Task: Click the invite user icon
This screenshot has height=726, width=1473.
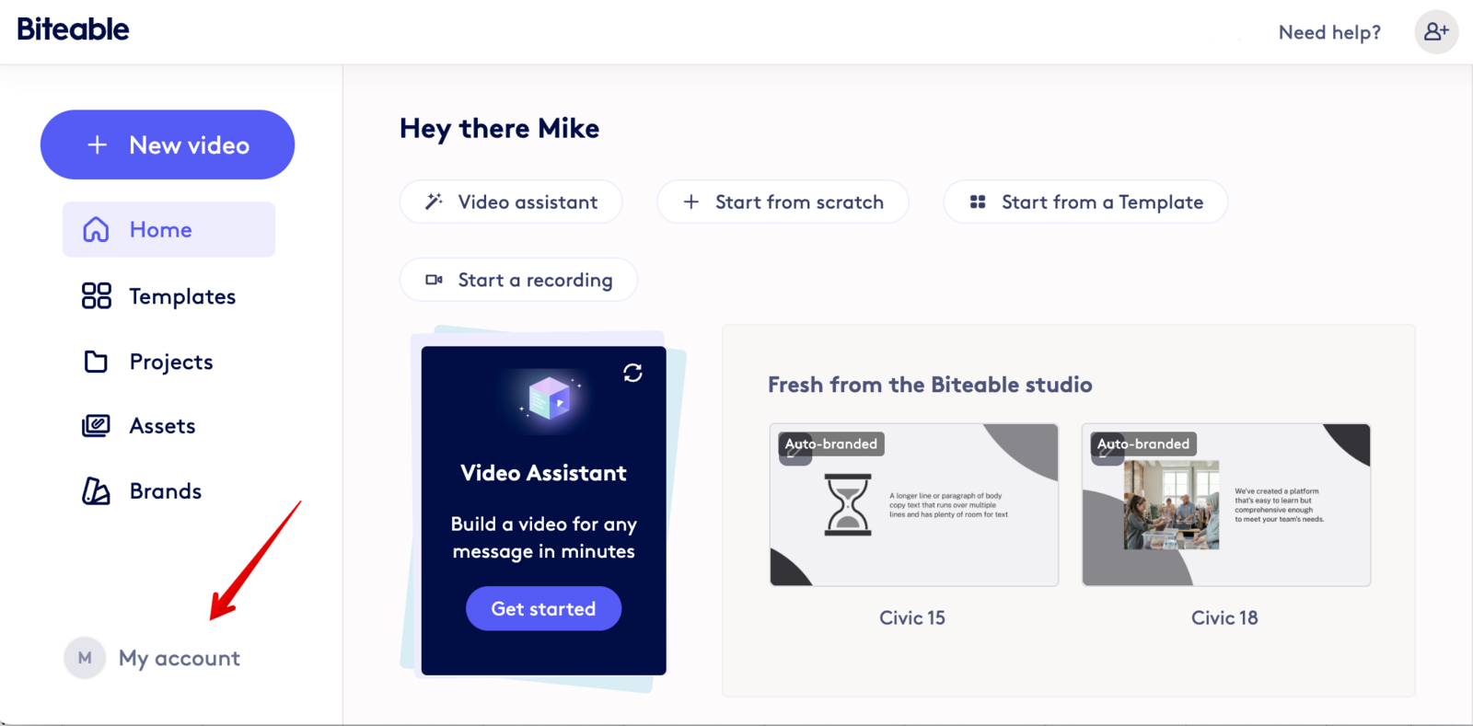Action: pos(1436,32)
